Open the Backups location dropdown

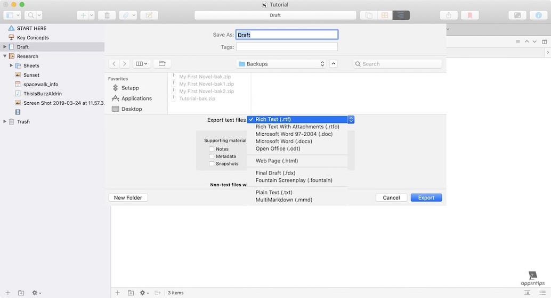281,64
